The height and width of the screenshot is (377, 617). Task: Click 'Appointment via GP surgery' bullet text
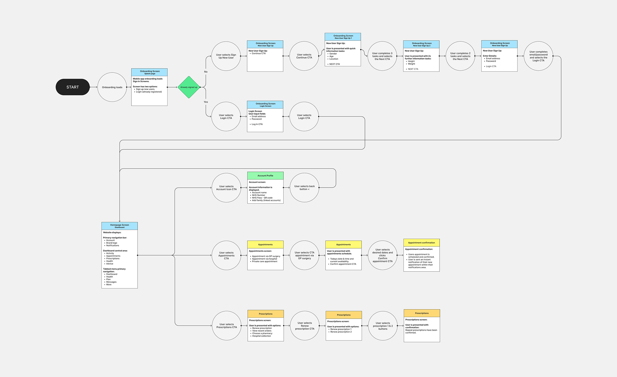pyautogui.click(x=266, y=256)
